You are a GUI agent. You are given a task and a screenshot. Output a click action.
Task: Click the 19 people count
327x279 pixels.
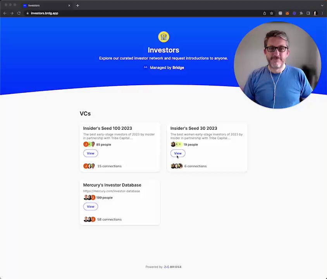coord(191,145)
